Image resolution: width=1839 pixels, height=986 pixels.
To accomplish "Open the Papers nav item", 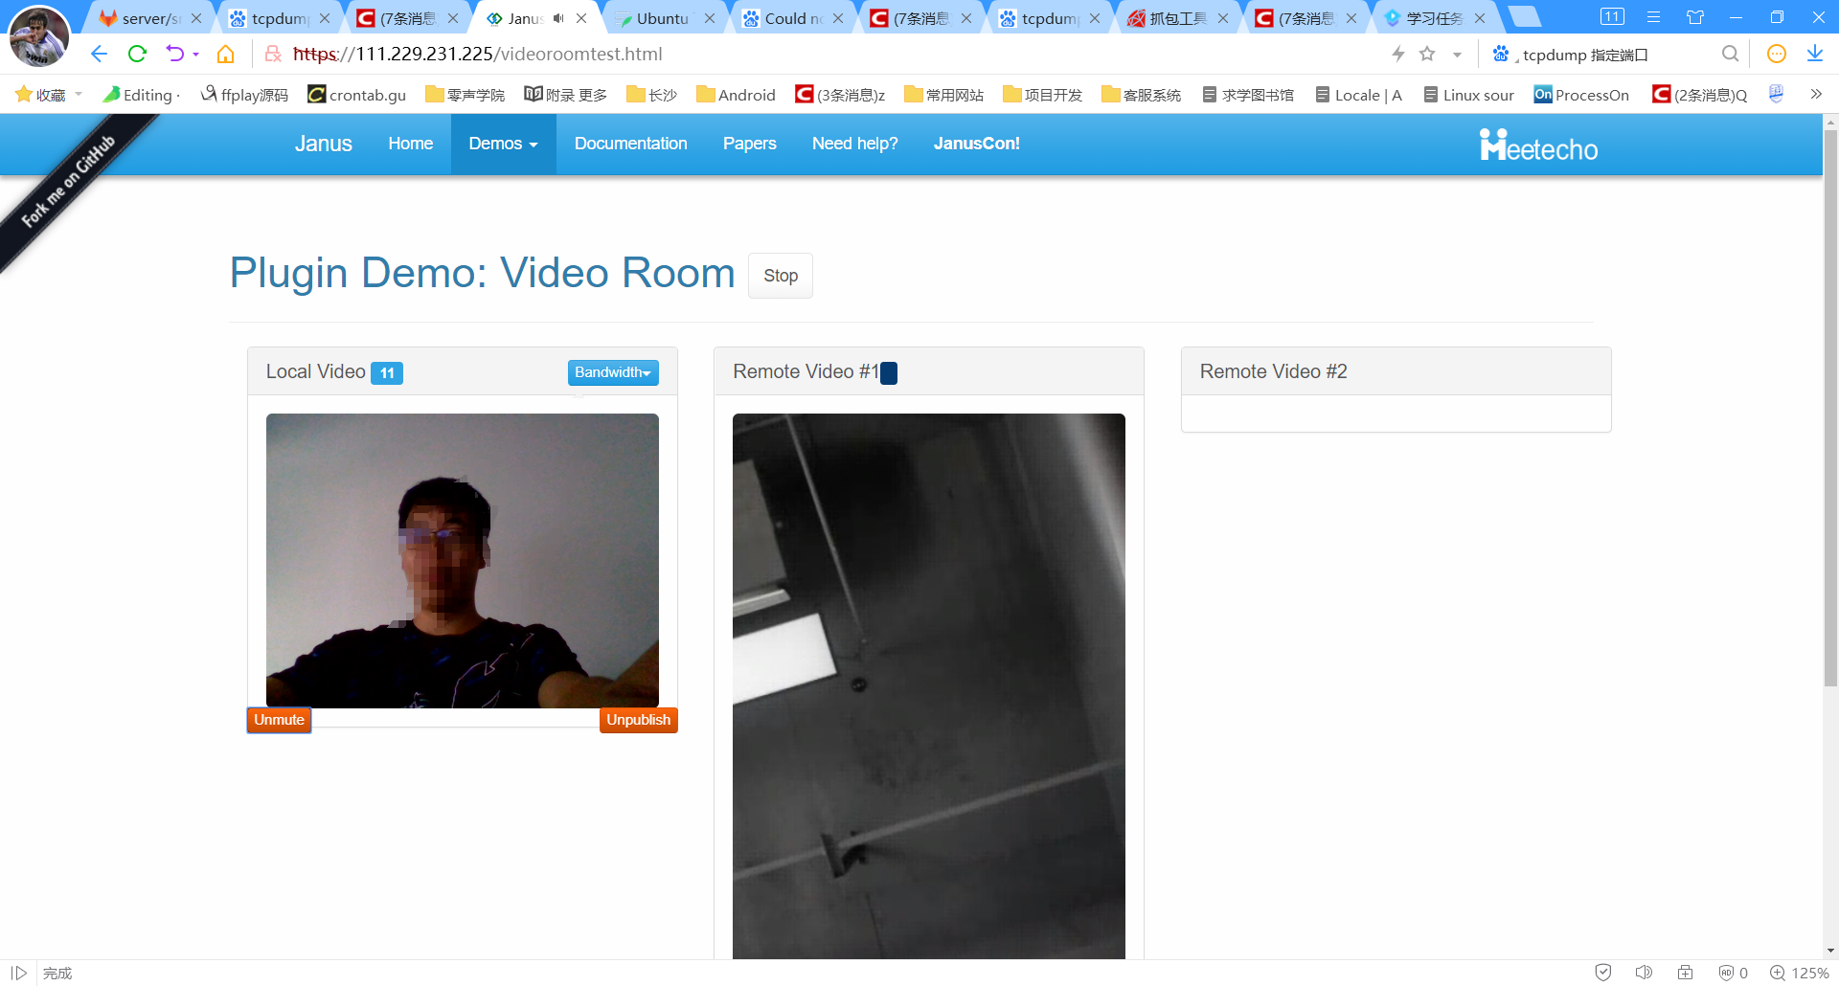I will pyautogui.click(x=750, y=144).
